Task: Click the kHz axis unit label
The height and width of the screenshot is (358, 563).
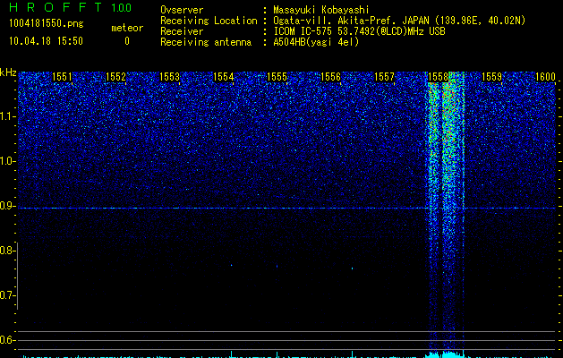Action: (8, 72)
